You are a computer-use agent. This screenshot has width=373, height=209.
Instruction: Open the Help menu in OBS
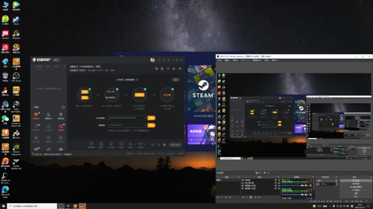point(275,60)
